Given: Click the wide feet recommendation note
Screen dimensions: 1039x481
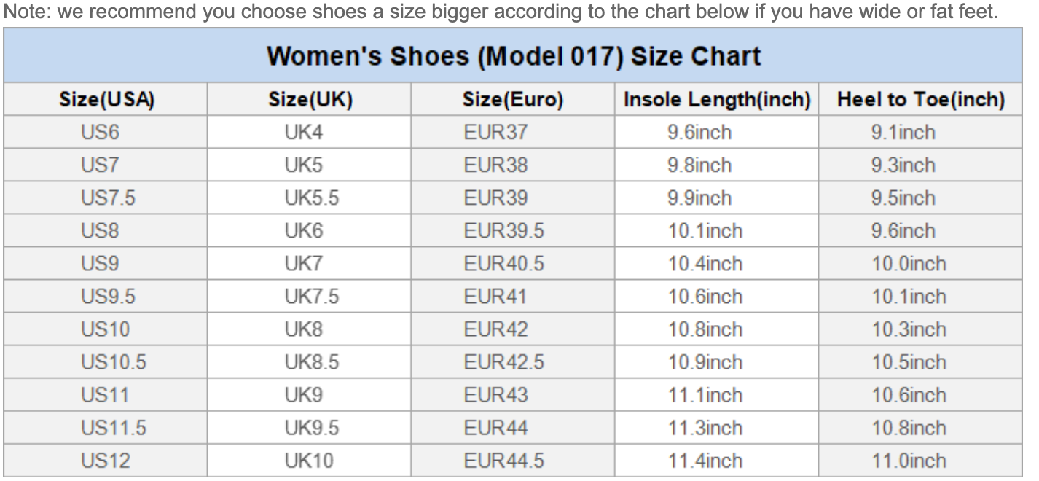Looking at the screenshot, I should tap(500, 13).
